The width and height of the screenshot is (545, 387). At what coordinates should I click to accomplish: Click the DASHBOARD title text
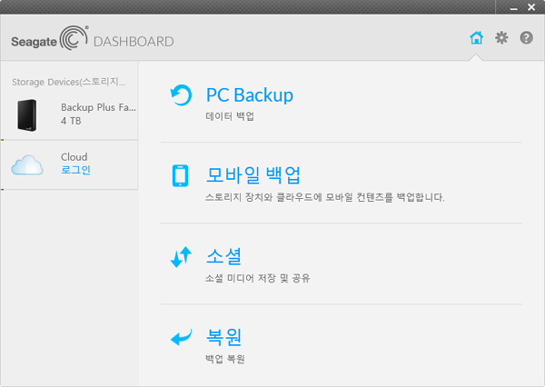(134, 42)
